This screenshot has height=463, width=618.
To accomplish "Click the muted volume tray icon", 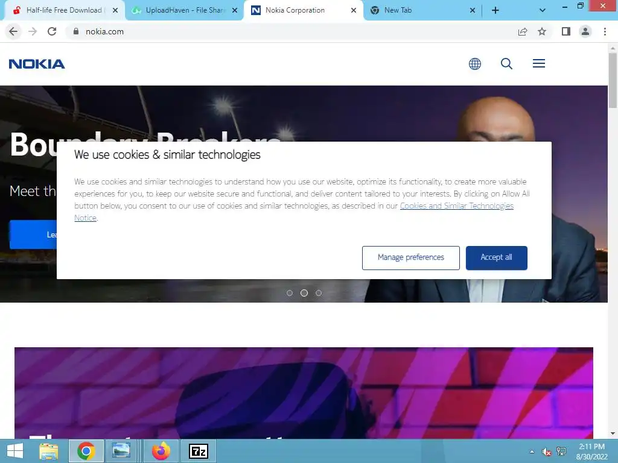I will point(546,452).
